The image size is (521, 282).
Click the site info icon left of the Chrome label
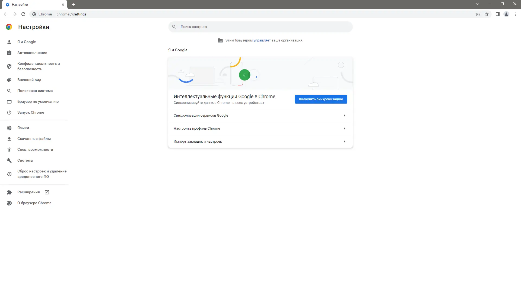34,14
